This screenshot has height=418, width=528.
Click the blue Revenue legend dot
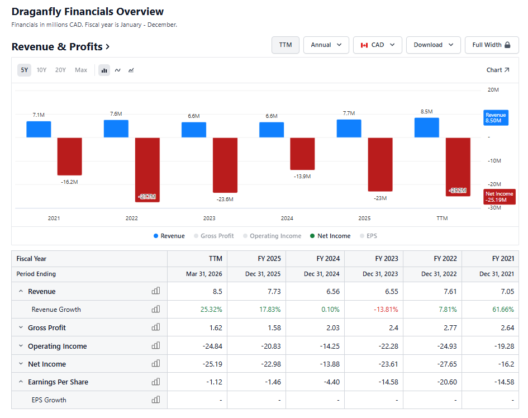[x=155, y=236]
